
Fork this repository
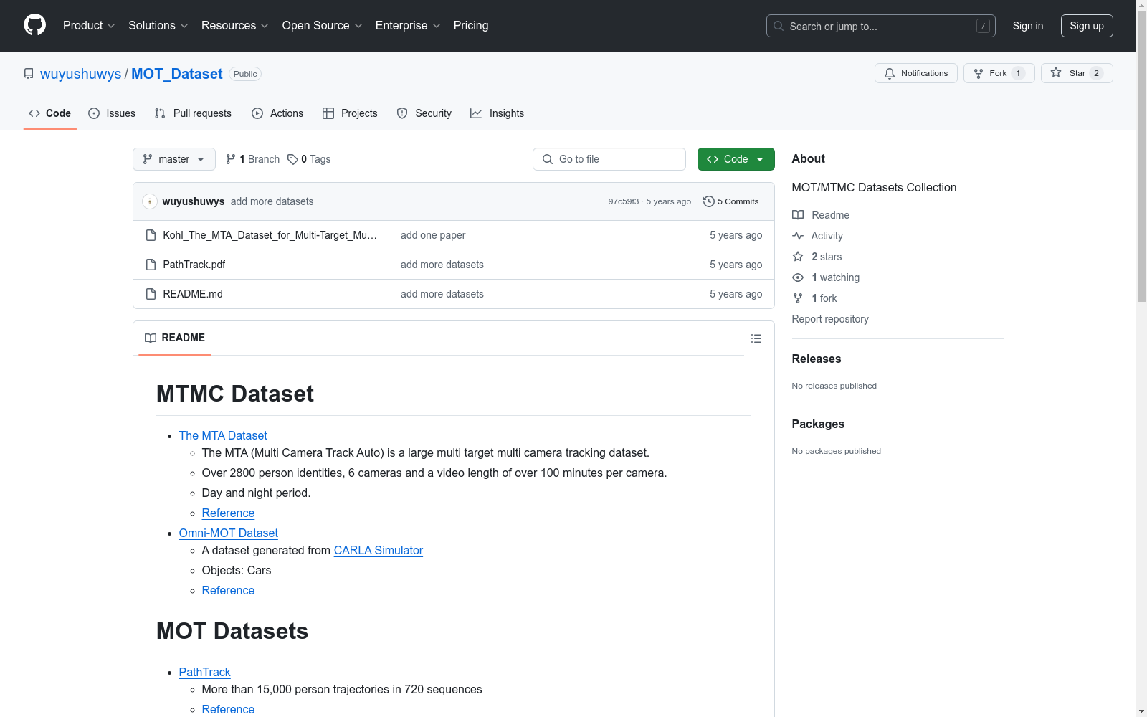[999, 73]
